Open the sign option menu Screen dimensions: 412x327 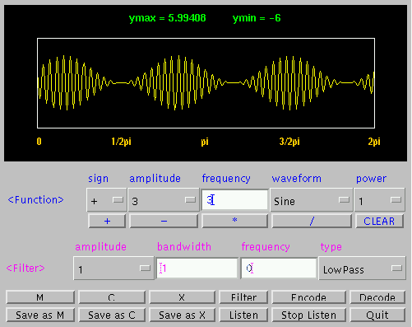107,200
